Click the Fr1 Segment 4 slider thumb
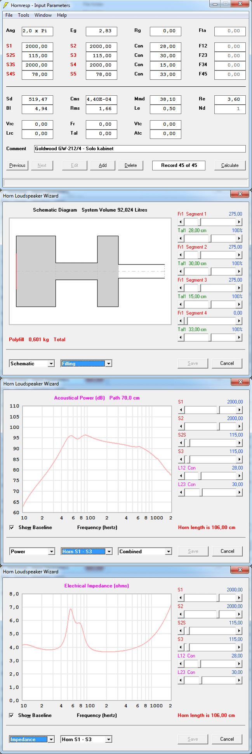This screenshot has height=754, width=252. (186, 321)
